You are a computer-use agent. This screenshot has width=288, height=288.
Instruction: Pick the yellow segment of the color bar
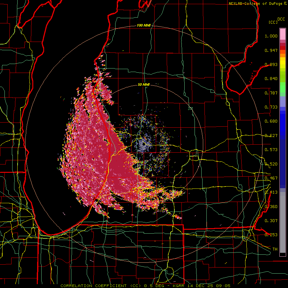tap(283, 63)
